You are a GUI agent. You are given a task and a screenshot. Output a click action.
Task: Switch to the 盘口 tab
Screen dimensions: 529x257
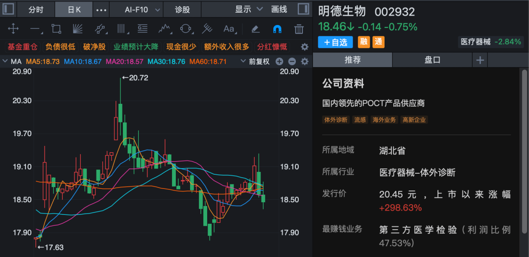(x=432, y=60)
